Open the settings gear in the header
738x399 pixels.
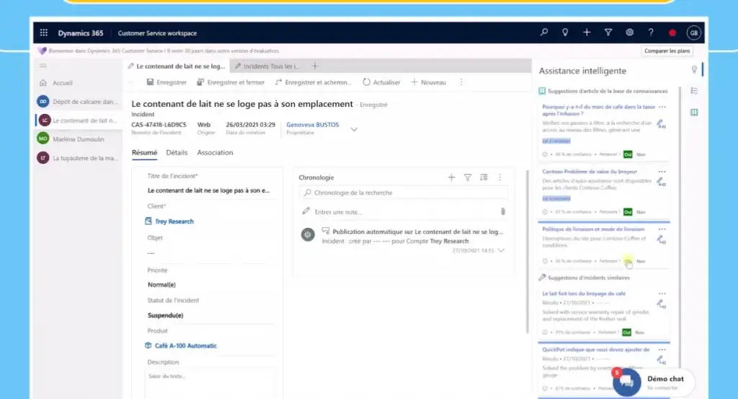pos(629,32)
